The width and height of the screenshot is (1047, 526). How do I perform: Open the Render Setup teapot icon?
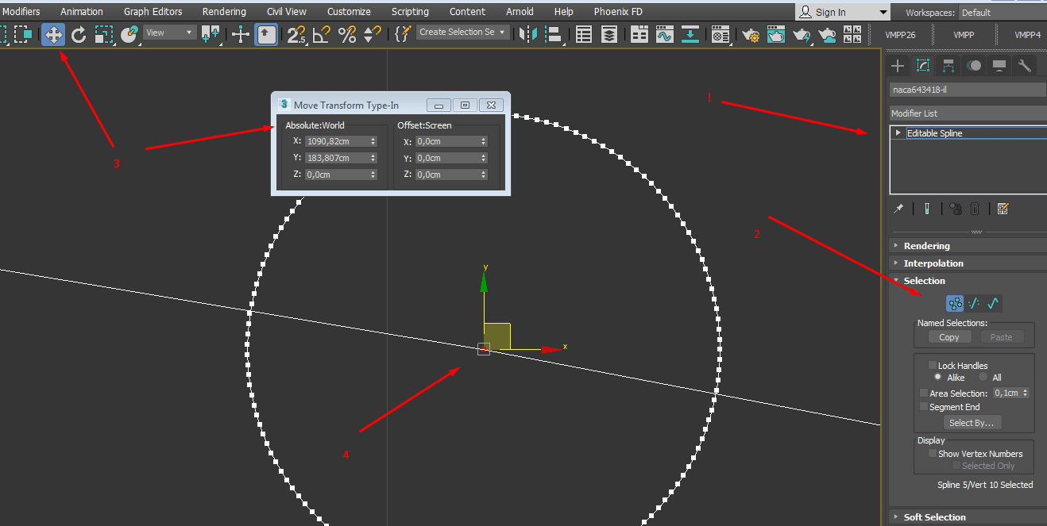click(750, 34)
